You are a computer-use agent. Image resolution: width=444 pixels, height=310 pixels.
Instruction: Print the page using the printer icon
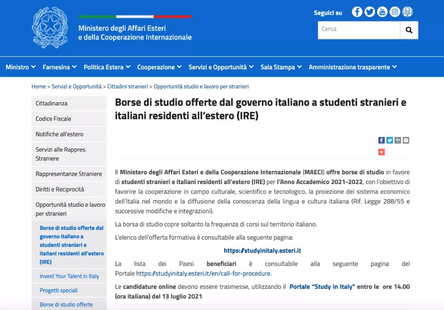(x=398, y=140)
